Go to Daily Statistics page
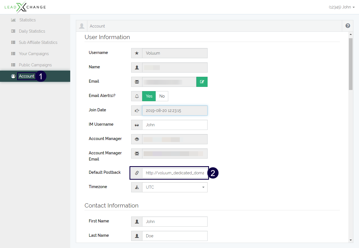 pos(32,31)
